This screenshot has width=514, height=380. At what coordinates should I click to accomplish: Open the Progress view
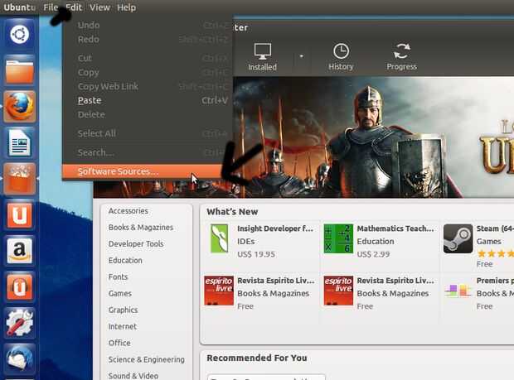[401, 56]
